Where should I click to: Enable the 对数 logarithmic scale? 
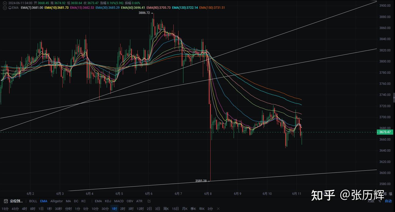point(371,201)
